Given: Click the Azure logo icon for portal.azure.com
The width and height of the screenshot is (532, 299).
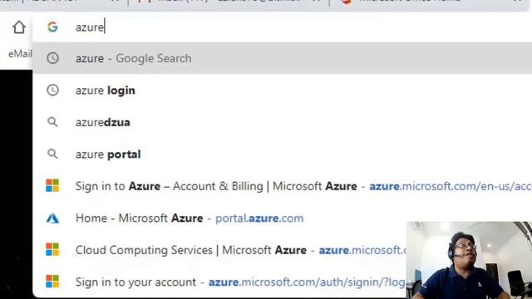Looking at the screenshot, I should [x=52, y=218].
